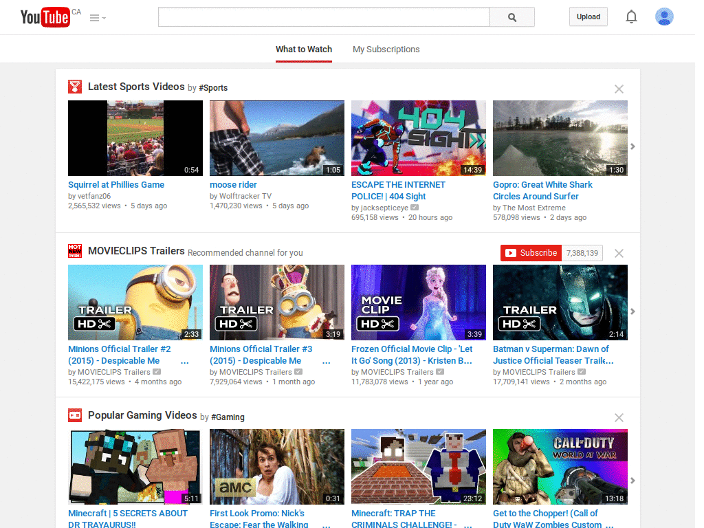Visit The Most Extreme channel
The width and height of the screenshot is (704, 528).
[x=534, y=208]
